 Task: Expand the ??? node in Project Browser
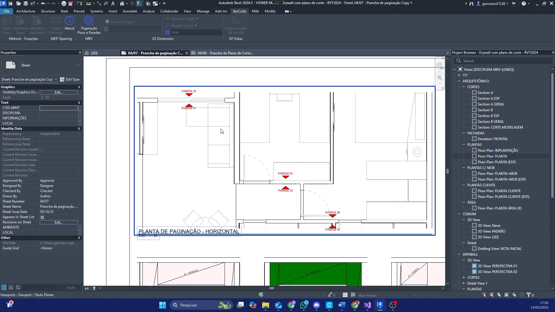(459, 75)
